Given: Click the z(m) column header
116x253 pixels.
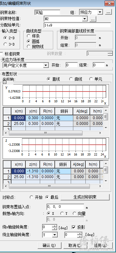Looking at the screenshot, I should pyautogui.click(x=33, y=164).
